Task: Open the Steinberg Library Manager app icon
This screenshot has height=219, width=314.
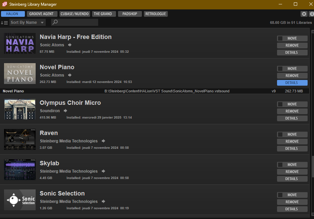Action: (4, 4)
